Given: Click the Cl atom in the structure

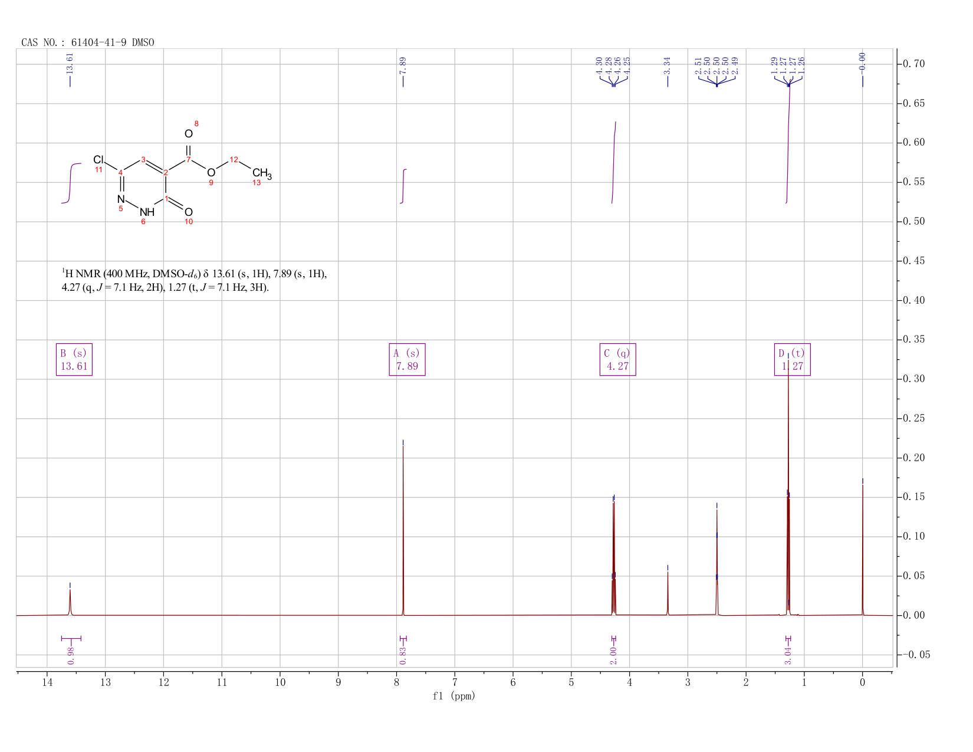Looking at the screenshot, I should click(98, 160).
